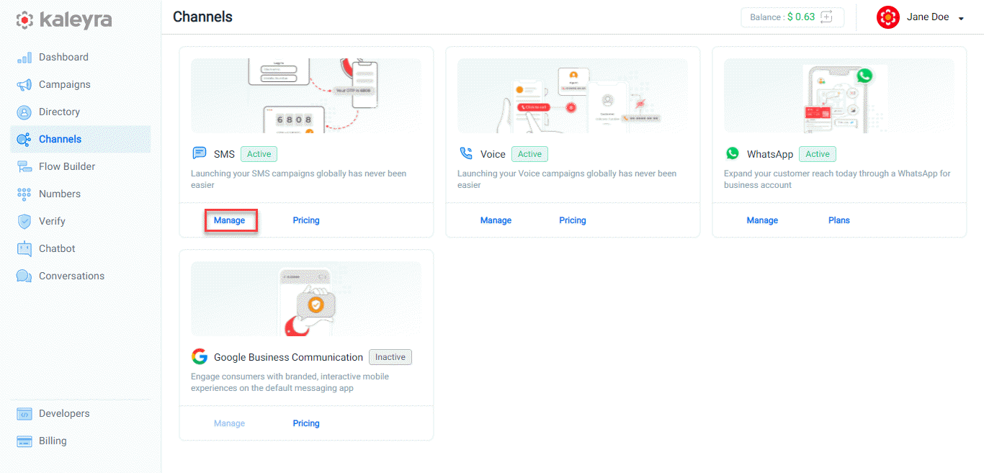Click the Flow Builder icon

24,167
